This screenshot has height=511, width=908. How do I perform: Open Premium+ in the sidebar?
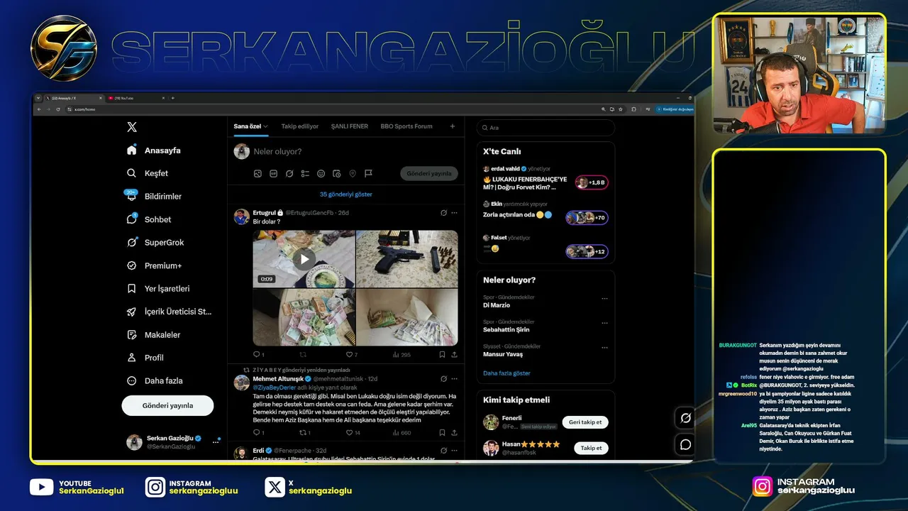point(154,265)
